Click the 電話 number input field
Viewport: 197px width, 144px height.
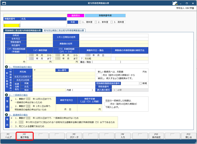click(x=49, y=90)
